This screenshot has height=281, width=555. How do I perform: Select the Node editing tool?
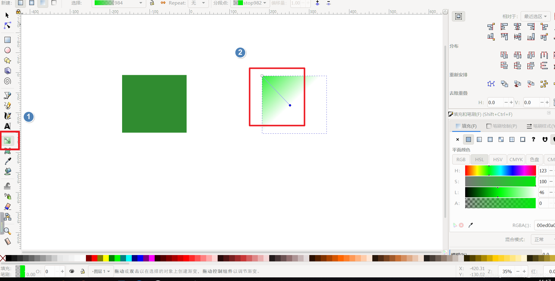coord(7,26)
